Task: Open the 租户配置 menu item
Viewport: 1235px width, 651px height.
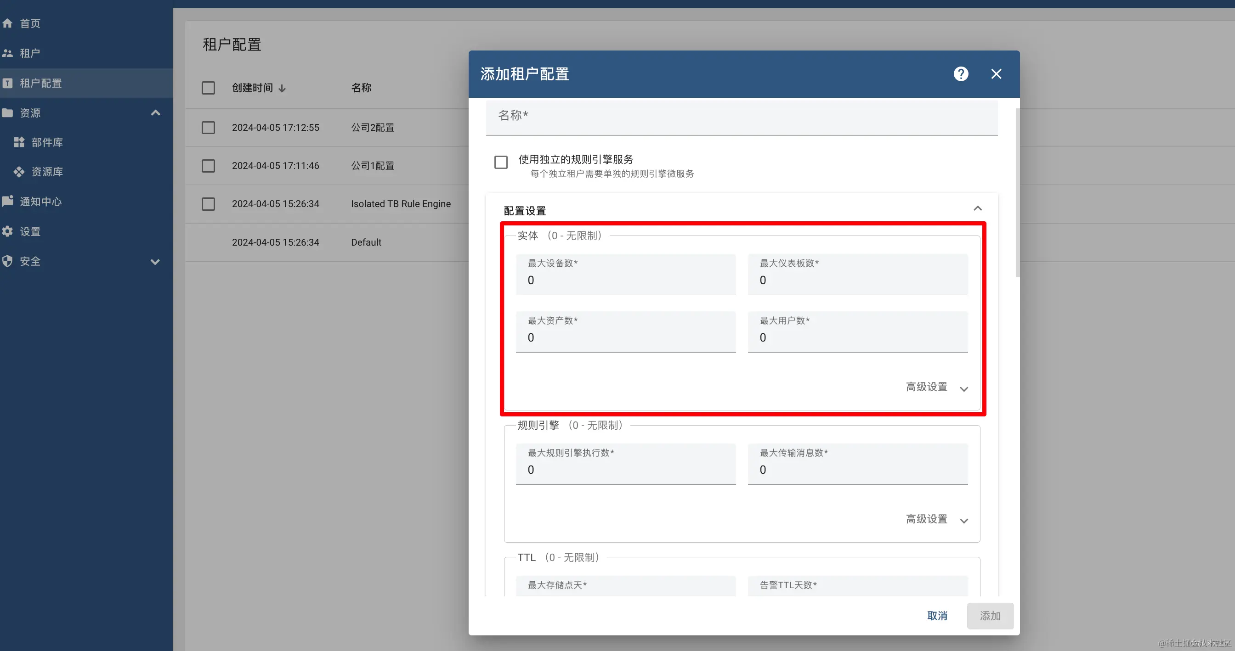Action: click(41, 83)
